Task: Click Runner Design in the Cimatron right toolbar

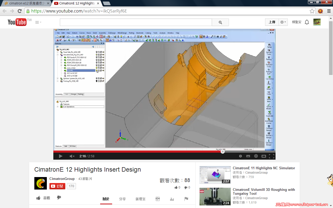Action: [269, 135]
